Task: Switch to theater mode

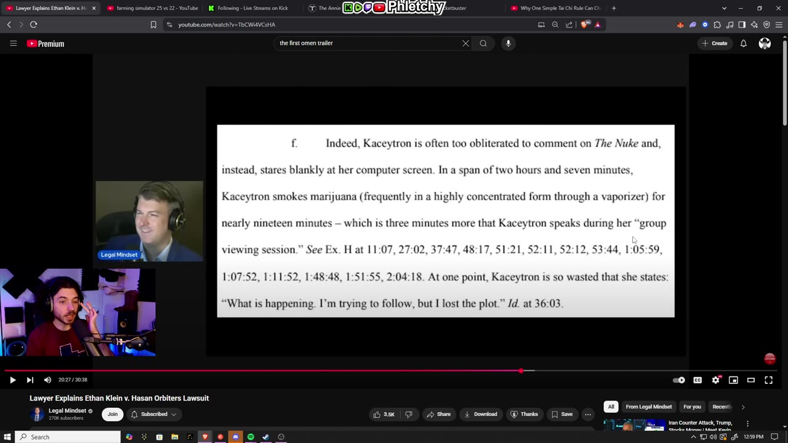Action: coord(751,380)
